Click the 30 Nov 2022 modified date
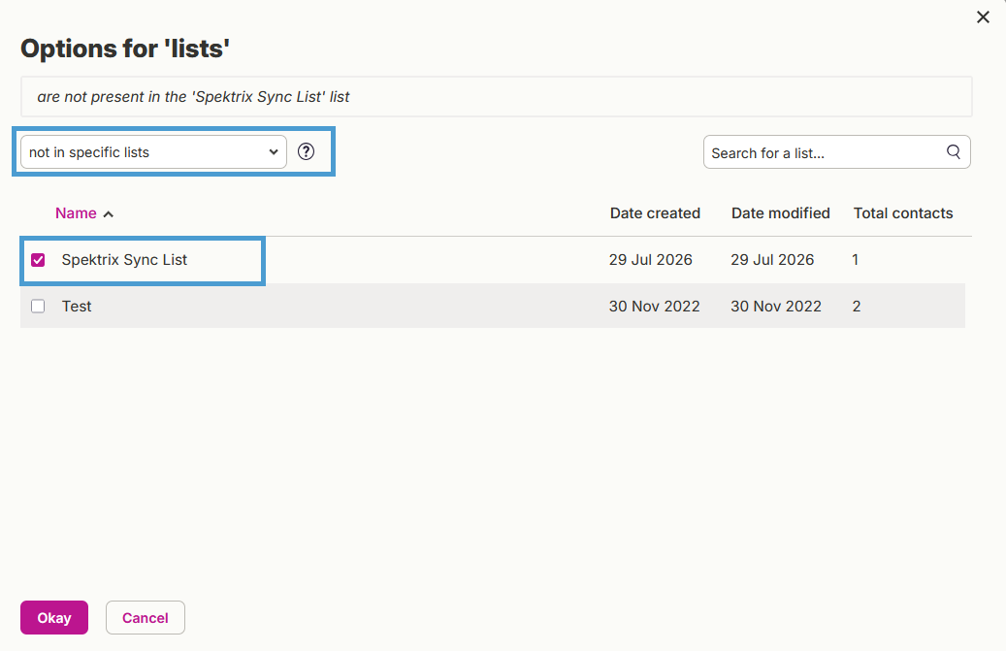The height and width of the screenshot is (651, 1006). tap(776, 306)
